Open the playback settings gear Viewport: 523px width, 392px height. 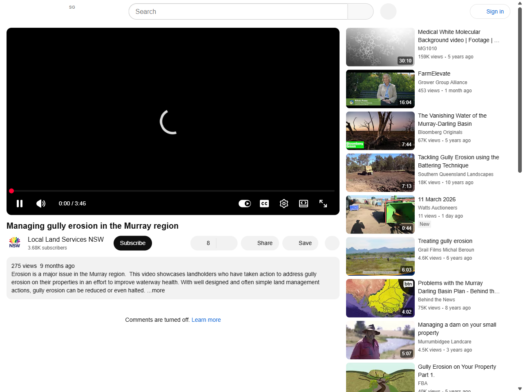point(284,203)
